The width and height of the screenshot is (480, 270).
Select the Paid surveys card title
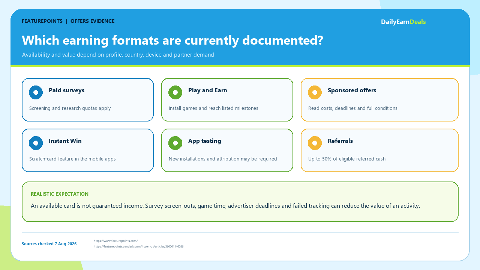click(x=66, y=90)
